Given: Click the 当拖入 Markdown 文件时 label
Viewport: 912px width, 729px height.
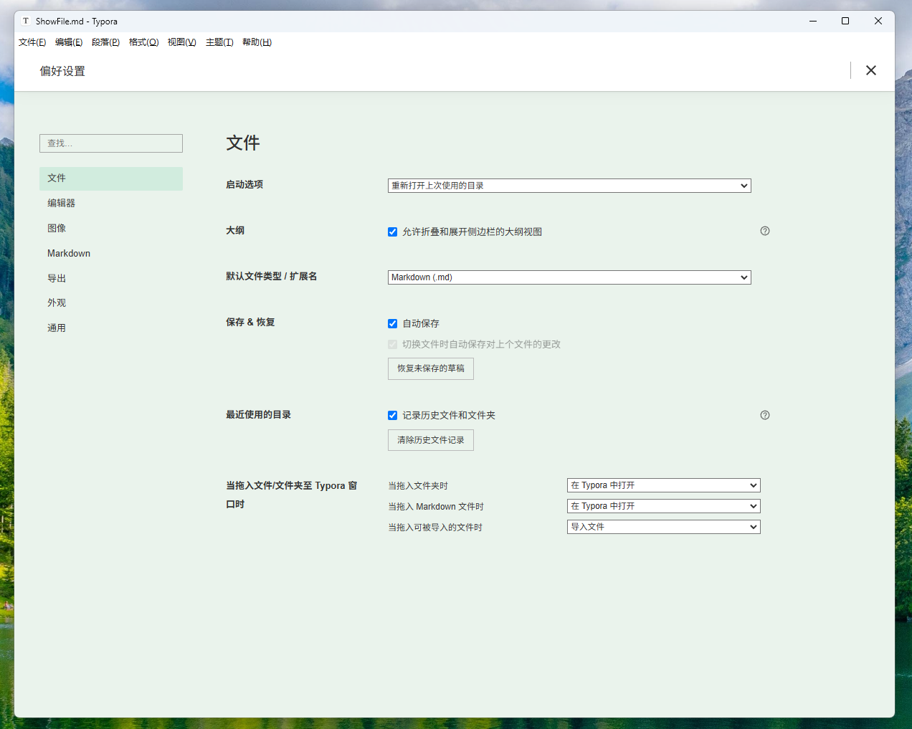Looking at the screenshot, I should [x=436, y=507].
